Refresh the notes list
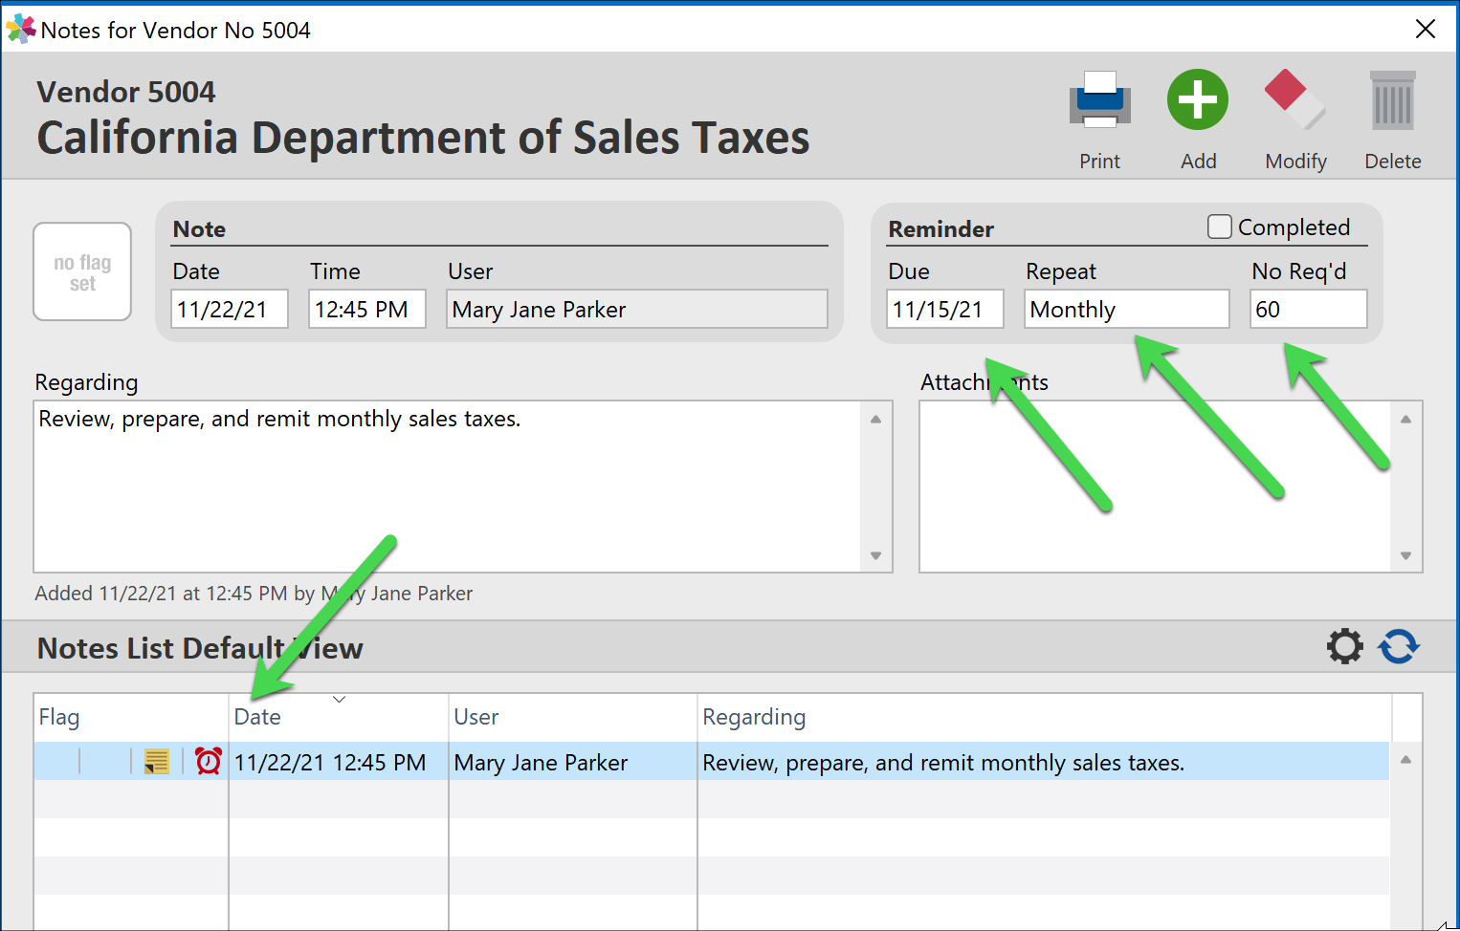 point(1399,646)
